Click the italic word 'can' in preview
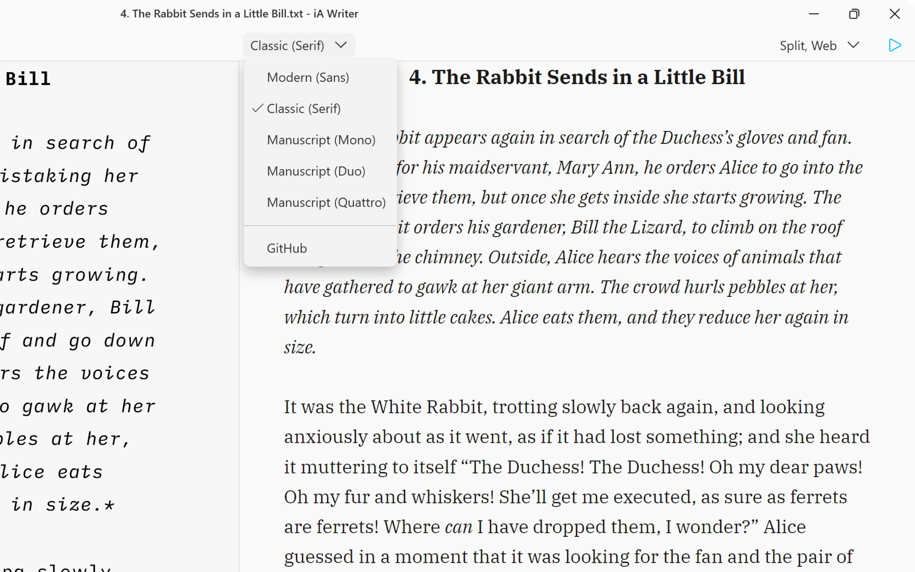This screenshot has height=572, width=915. (458, 527)
